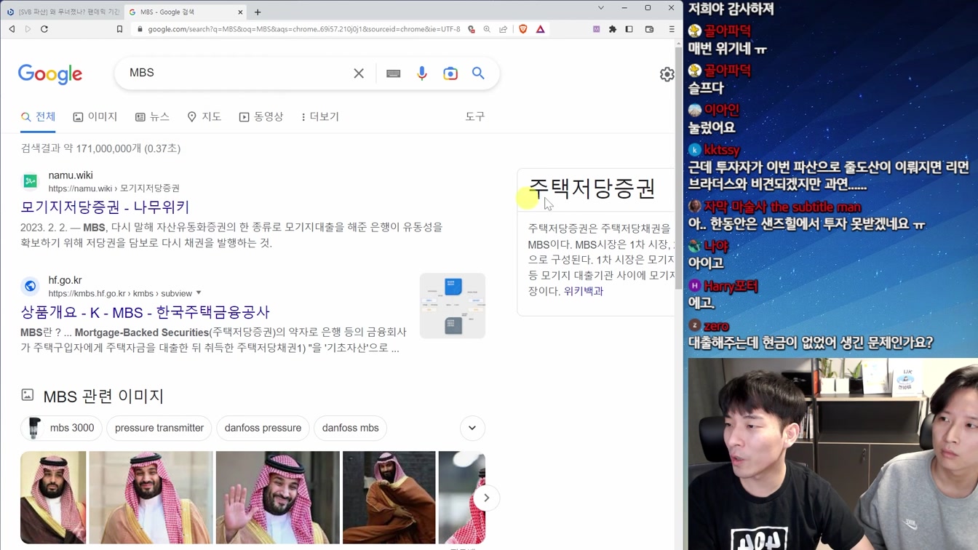978x550 pixels.
Task: Reload the Google results page
Action: tap(44, 29)
